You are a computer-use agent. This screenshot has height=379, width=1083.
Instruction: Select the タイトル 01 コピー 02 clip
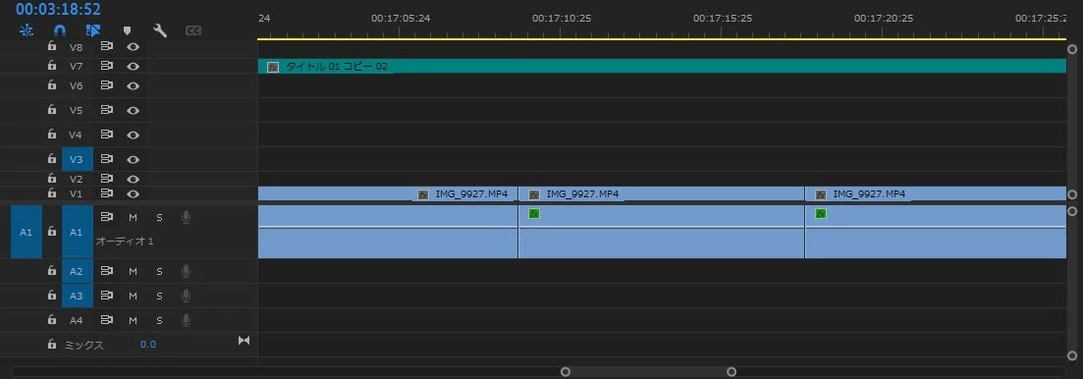(662, 66)
